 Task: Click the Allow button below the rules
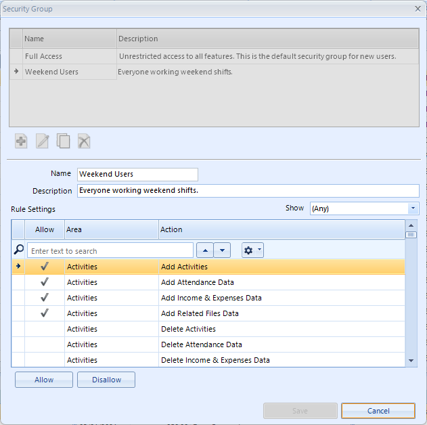(x=44, y=380)
